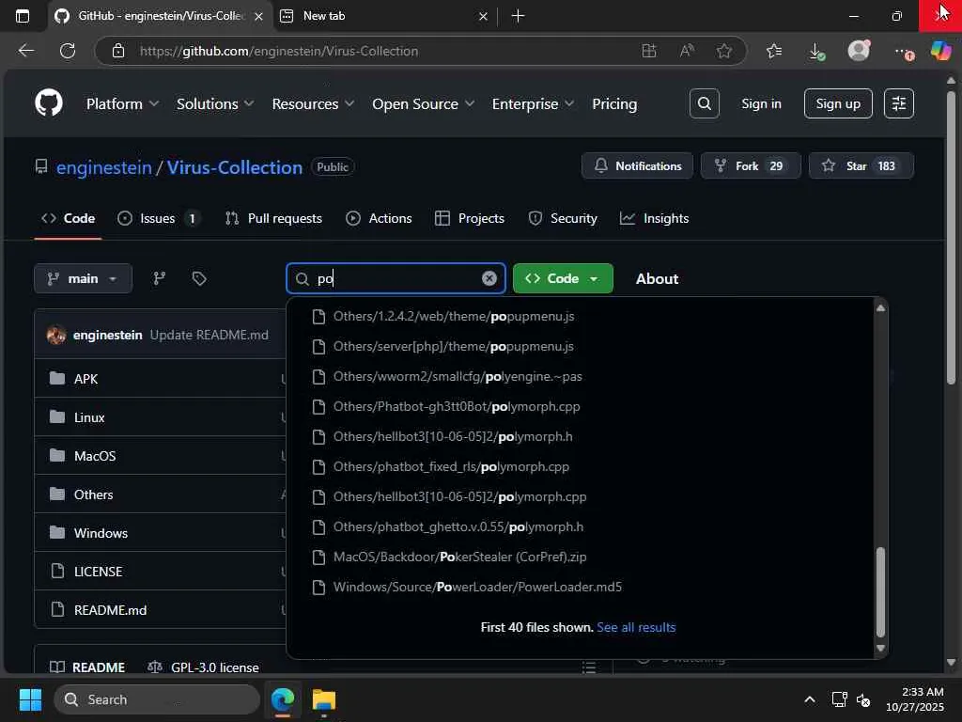Open the Linux folder
The image size is (962, 722).
pyautogui.click(x=89, y=417)
